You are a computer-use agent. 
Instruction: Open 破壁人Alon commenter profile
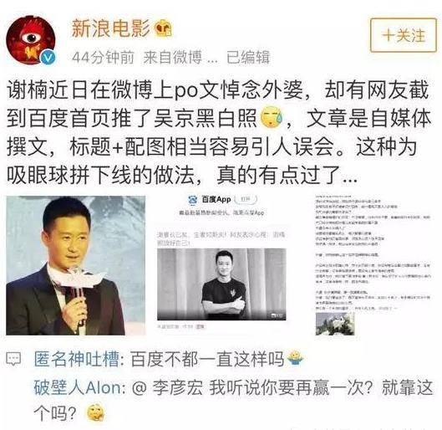pos(78,387)
